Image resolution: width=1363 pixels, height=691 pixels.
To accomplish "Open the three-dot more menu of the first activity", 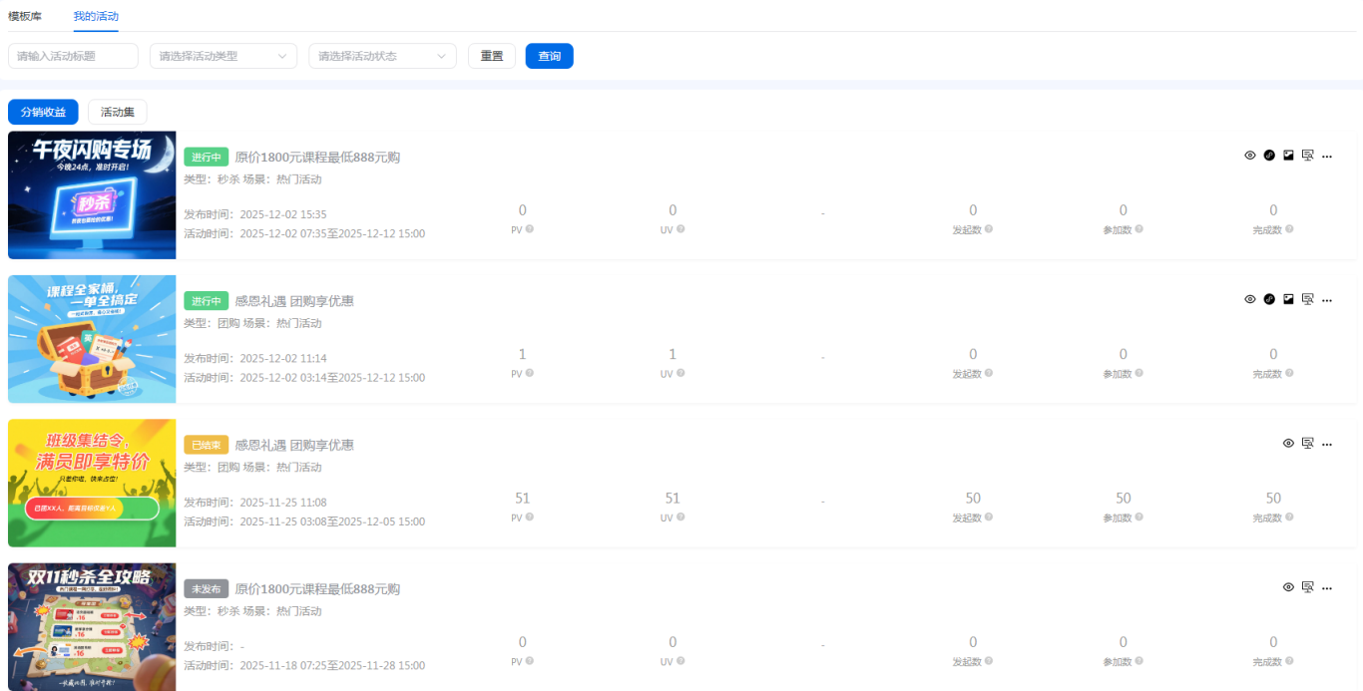I will (1327, 157).
